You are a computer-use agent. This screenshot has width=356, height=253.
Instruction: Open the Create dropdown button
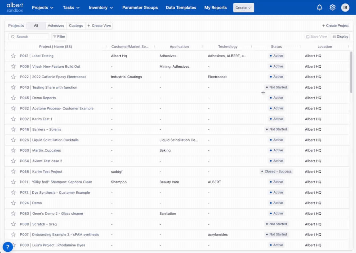(x=243, y=8)
